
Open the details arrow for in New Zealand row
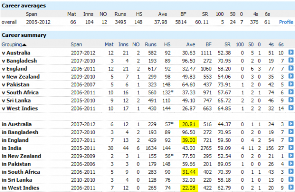[x=291, y=155]
